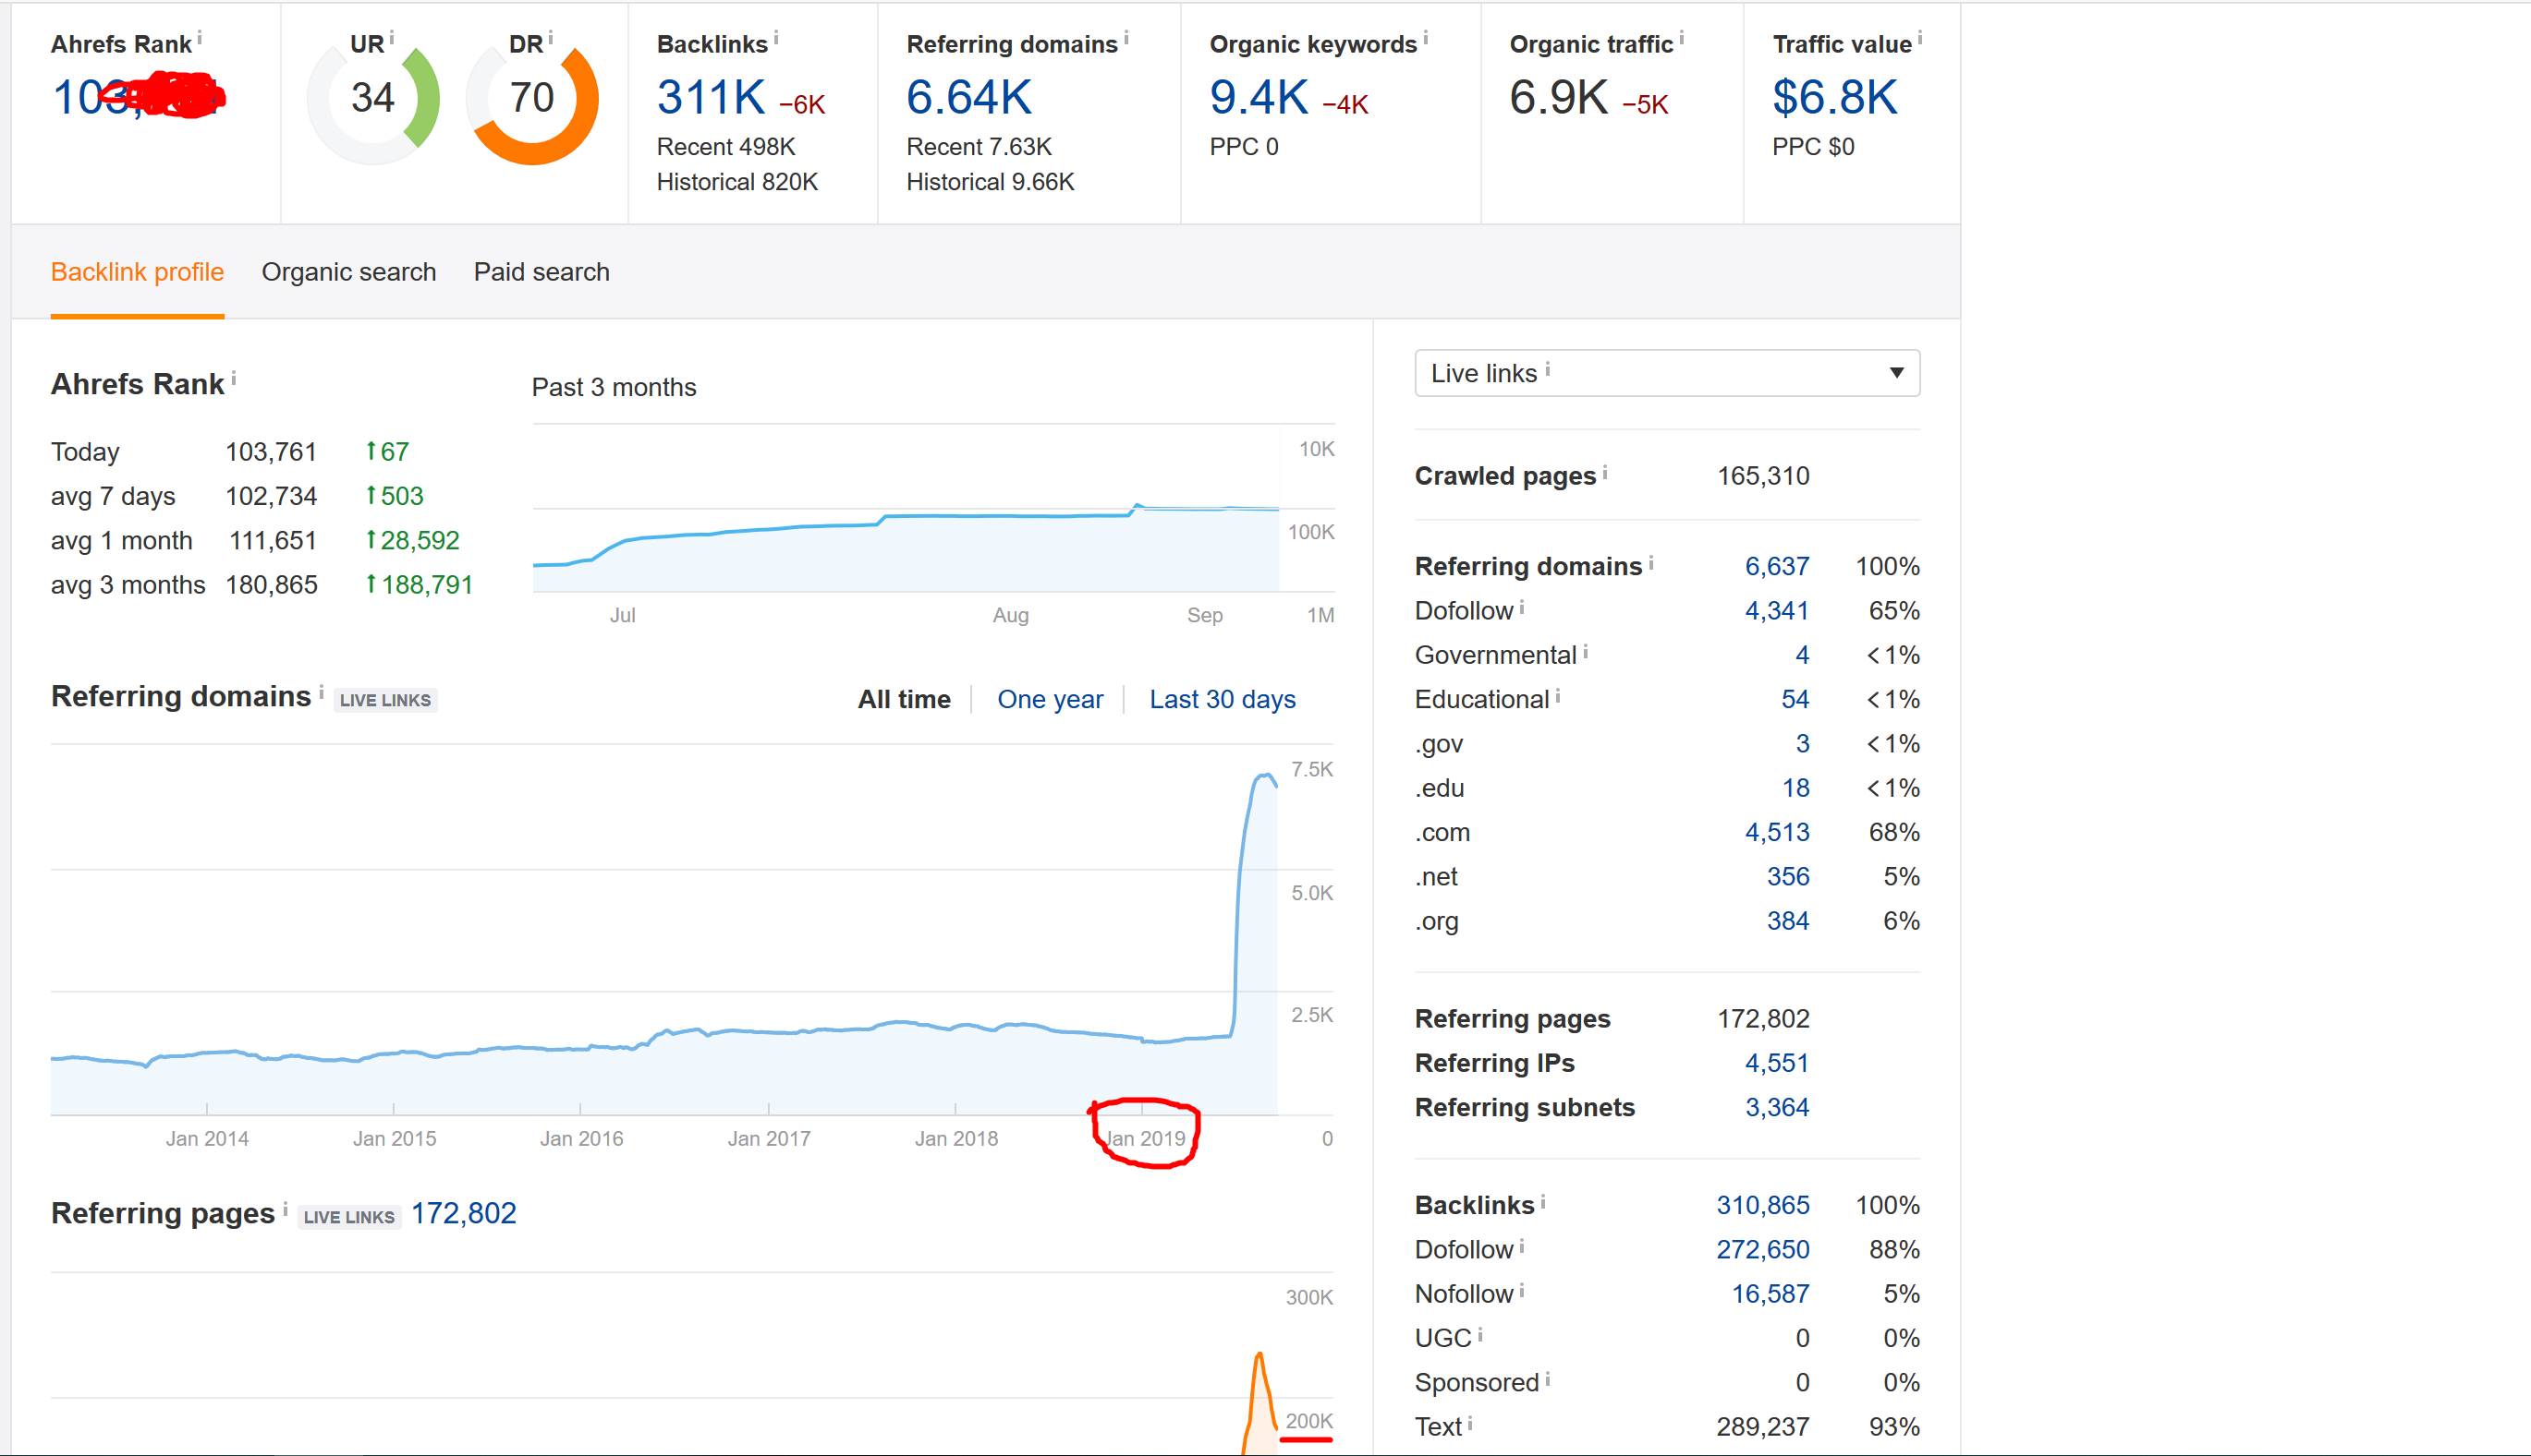
Task: Open the Live links dropdown
Action: point(1667,373)
